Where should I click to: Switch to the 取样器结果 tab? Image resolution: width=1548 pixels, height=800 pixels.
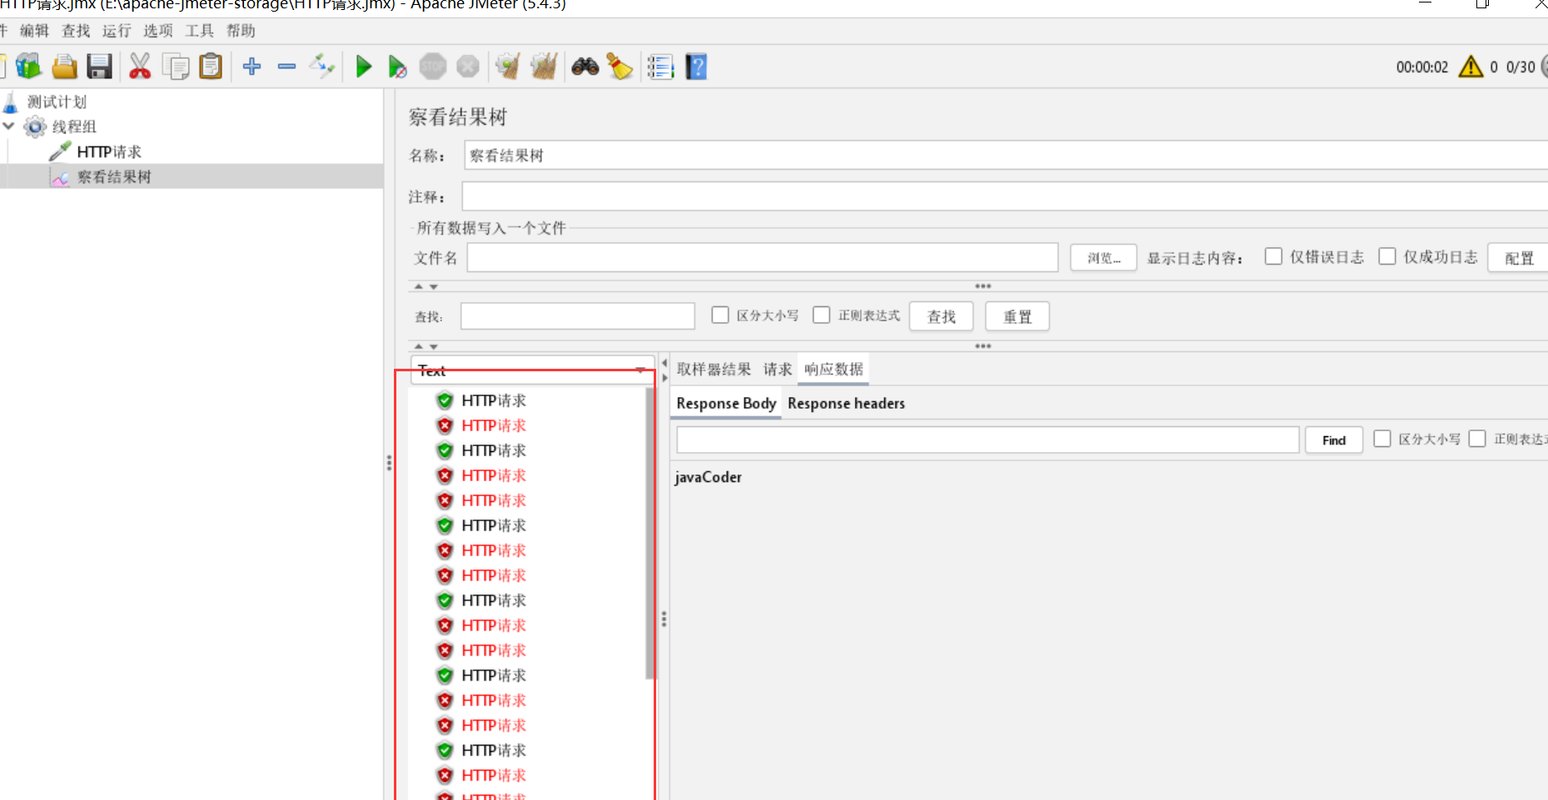coord(714,369)
